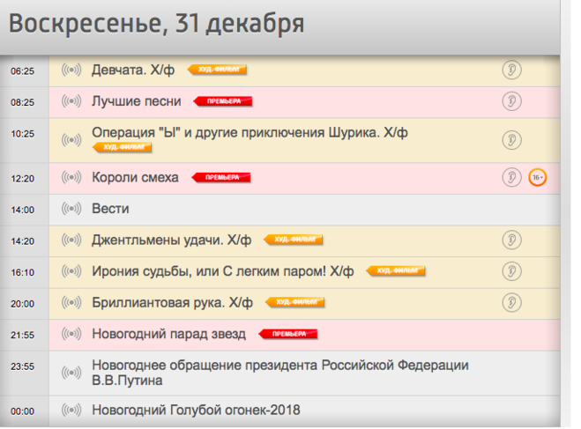Click the Премьера badge next to Лучшие песни
Viewport: 581px width, 429px height.
click(x=223, y=101)
